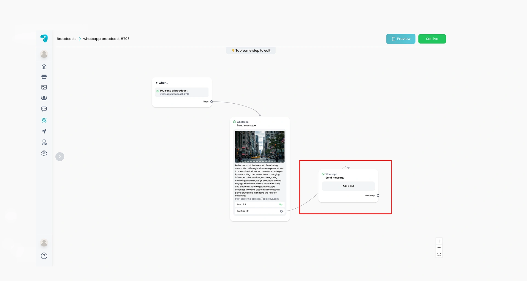Click the Reflys logo in the sidebar
Image resolution: width=527 pixels, height=281 pixels.
coord(44,38)
